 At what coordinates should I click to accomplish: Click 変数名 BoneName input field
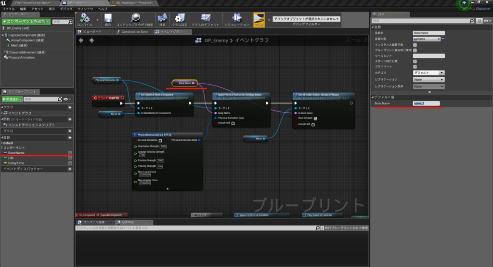point(429,33)
